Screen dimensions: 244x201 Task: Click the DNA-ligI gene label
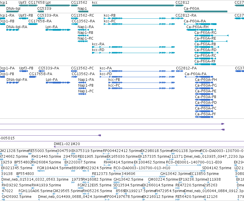point(13,8)
